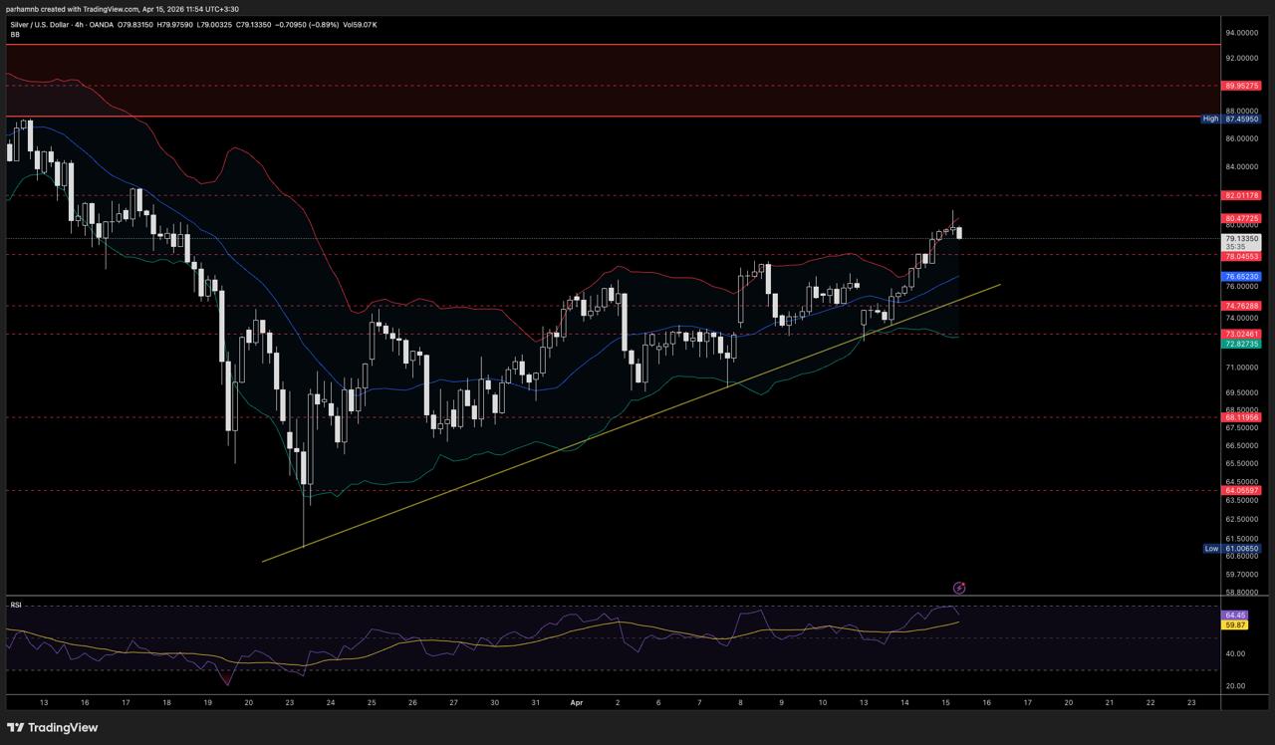Click the RSI indicator pane label
This screenshot has width=1275, height=745.
point(16,605)
